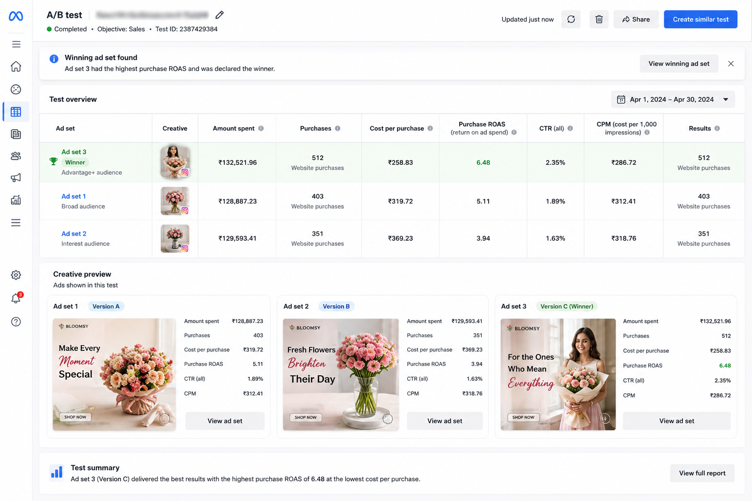Click the 6.48 ROAS value in the table

coord(483,162)
